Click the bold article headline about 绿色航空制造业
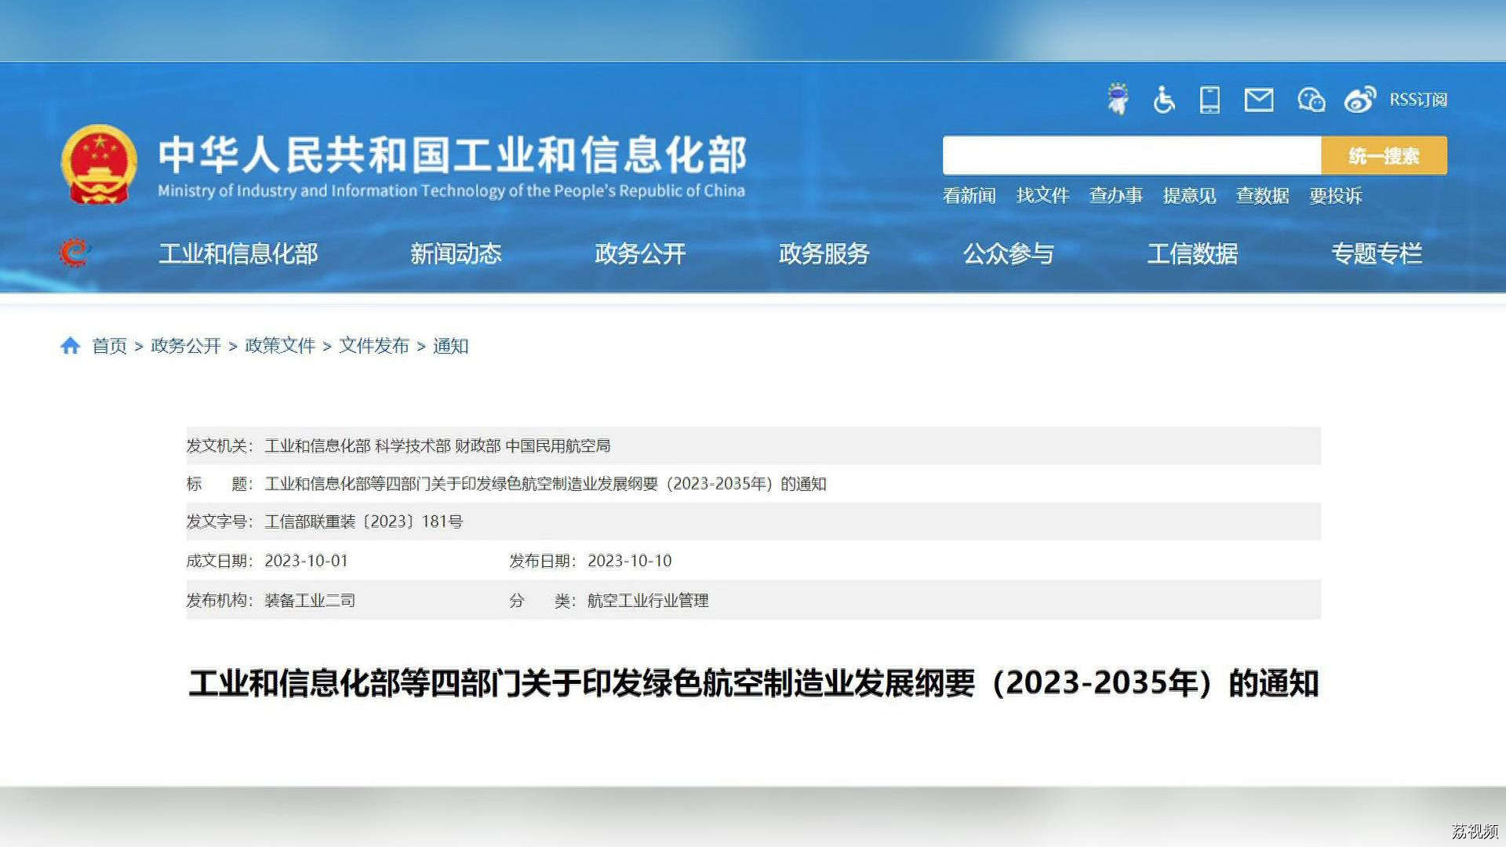Screen dimensions: 1506x847 (x=754, y=683)
